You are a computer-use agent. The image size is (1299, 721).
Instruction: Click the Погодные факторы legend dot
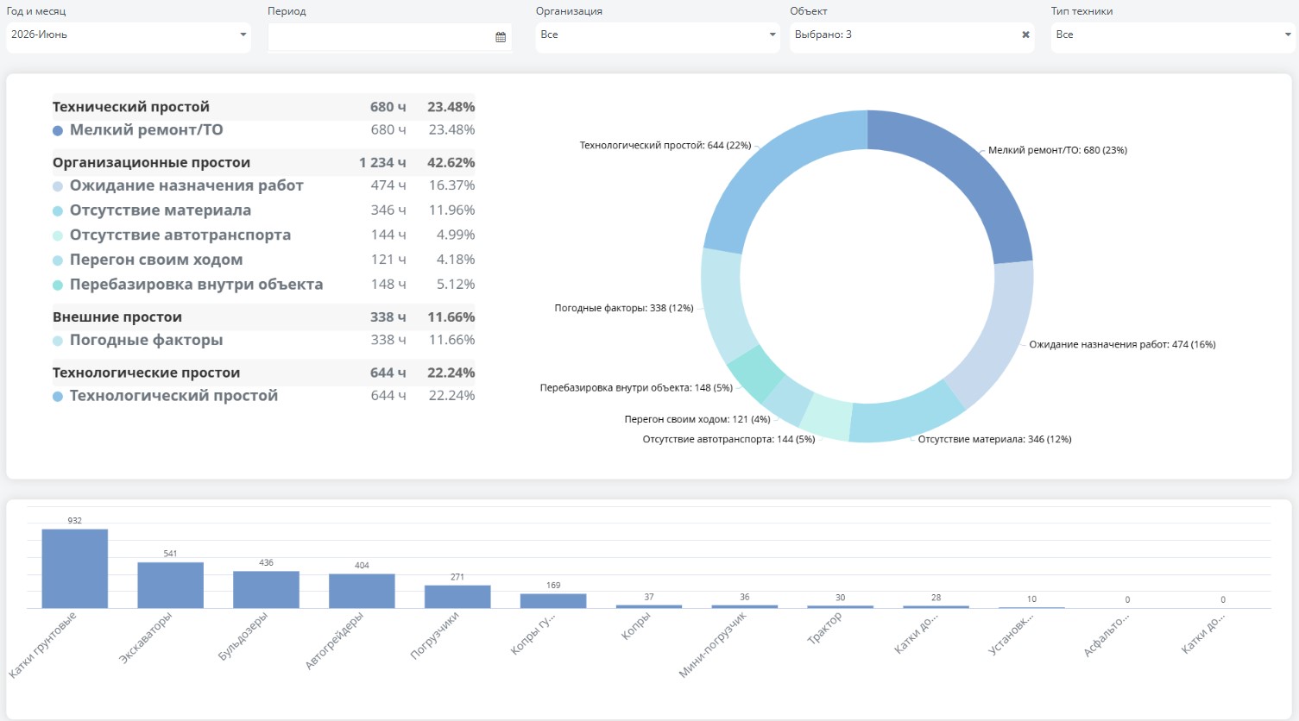click(x=58, y=341)
